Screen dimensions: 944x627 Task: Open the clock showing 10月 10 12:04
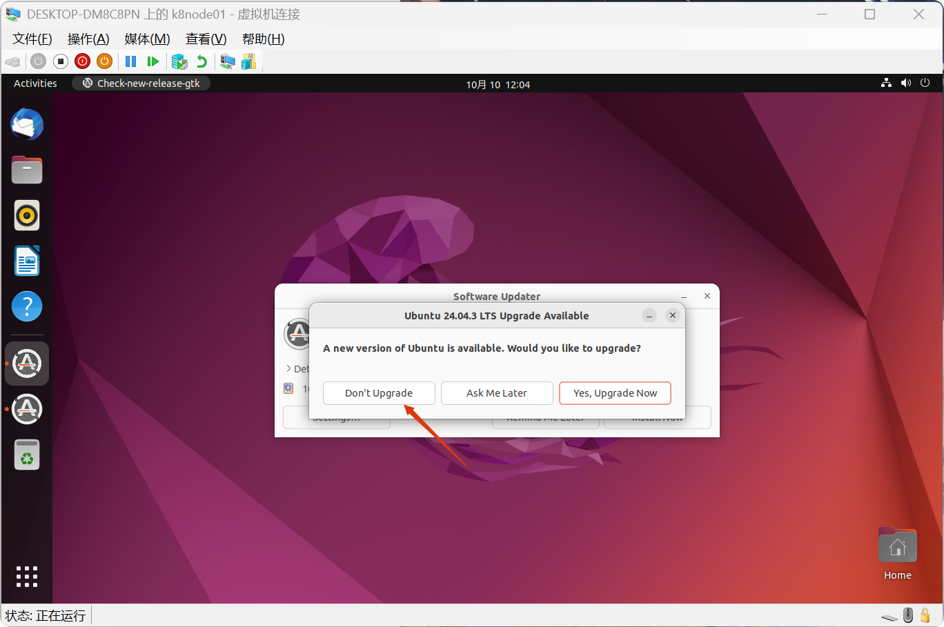(498, 84)
